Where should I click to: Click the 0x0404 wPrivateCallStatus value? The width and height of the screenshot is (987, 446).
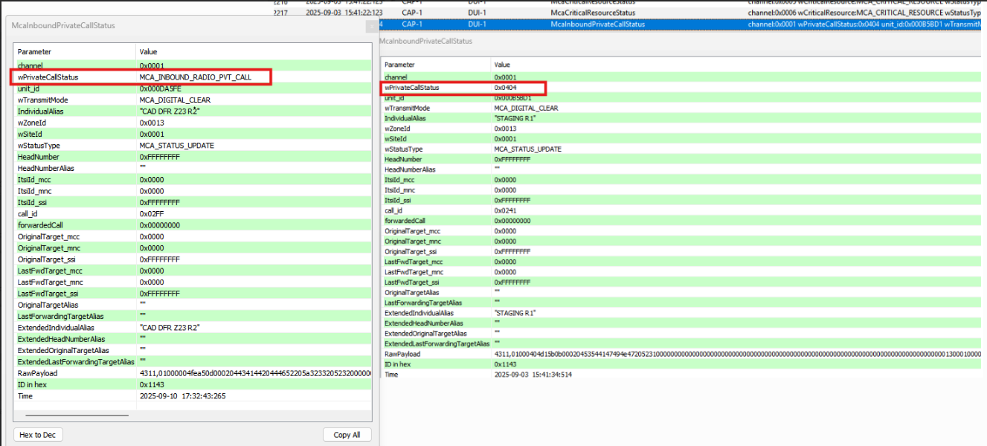pyautogui.click(x=505, y=88)
